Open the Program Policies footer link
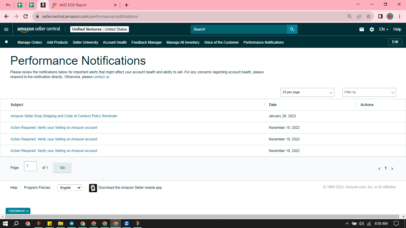Screen dimensions: 406x228 tap(37, 188)
